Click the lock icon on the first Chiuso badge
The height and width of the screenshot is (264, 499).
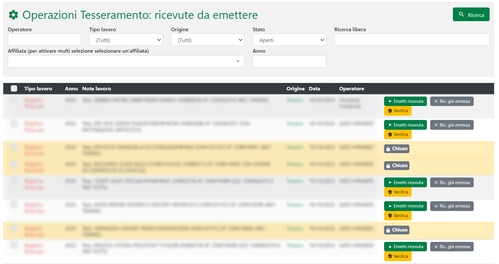point(388,149)
